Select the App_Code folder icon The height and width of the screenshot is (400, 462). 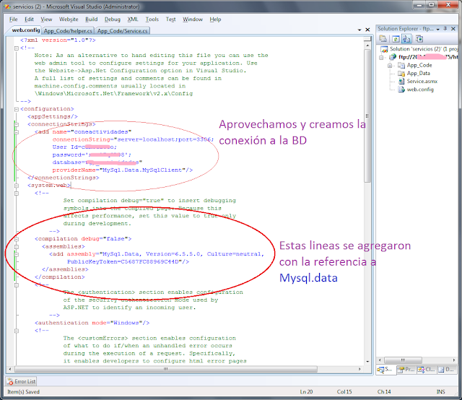pos(401,65)
